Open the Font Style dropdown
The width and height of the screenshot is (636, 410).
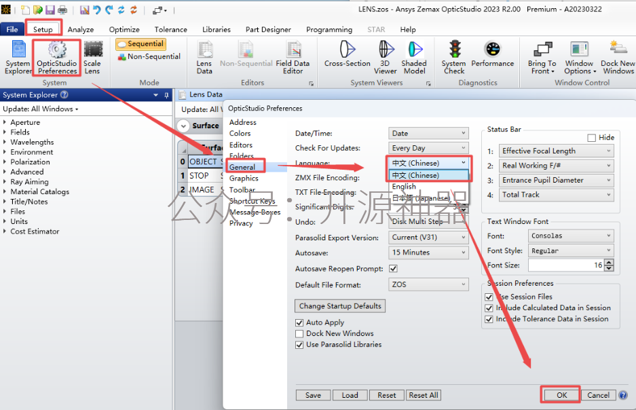[x=571, y=250]
